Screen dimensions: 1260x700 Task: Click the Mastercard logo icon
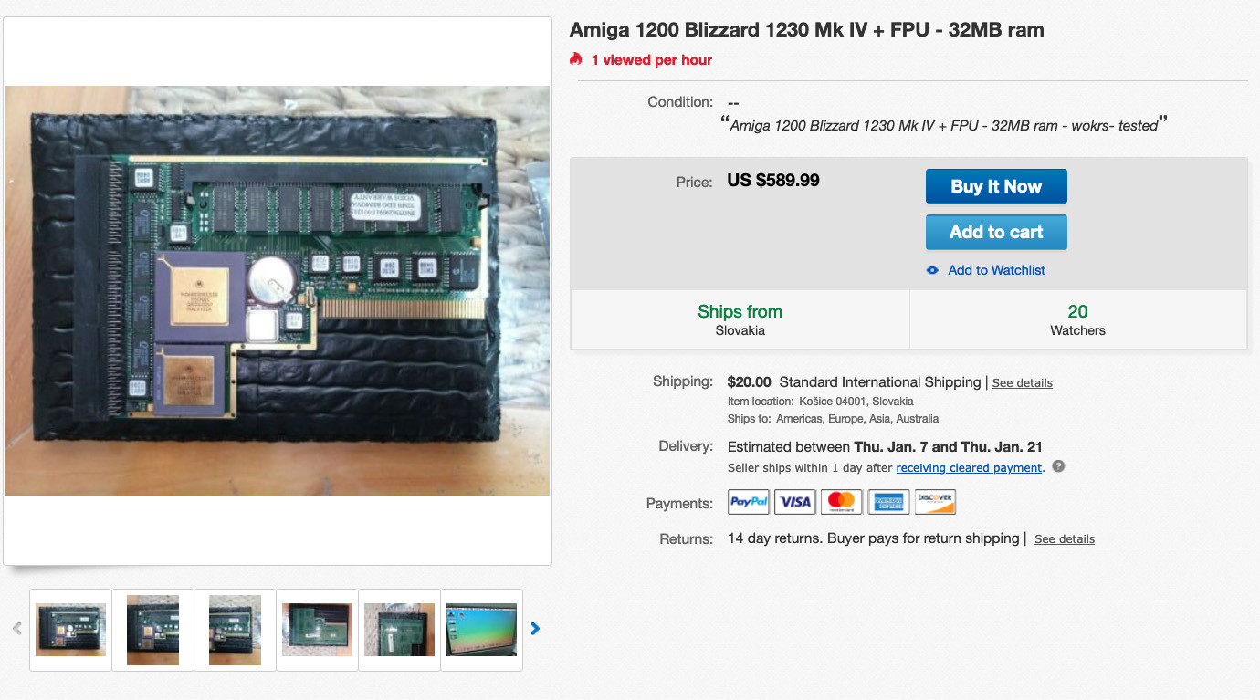coord(842,502)
